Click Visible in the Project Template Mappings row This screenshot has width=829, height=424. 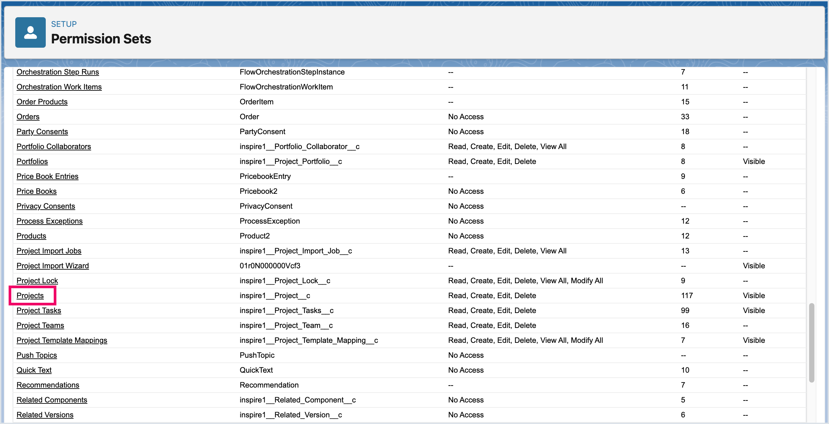754,340
